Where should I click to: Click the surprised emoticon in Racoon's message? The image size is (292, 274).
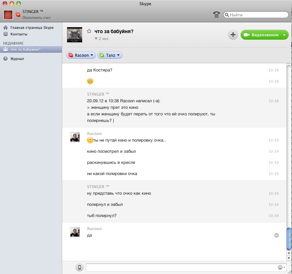(90, 140)
